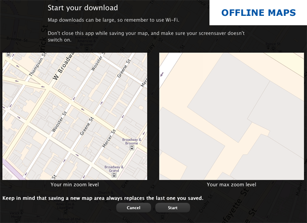Click the 'Keep in mind' warning message
Screen dimensions: 307x223
pyautogui.click(x=103, y=198)
